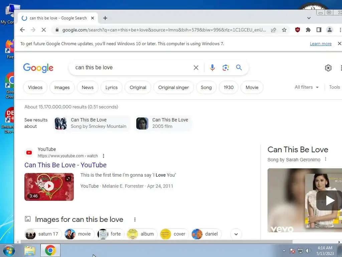Viewport: 342px width, 257px height.
Task: Go back to the previous page
Action: [x=22, y=30]
